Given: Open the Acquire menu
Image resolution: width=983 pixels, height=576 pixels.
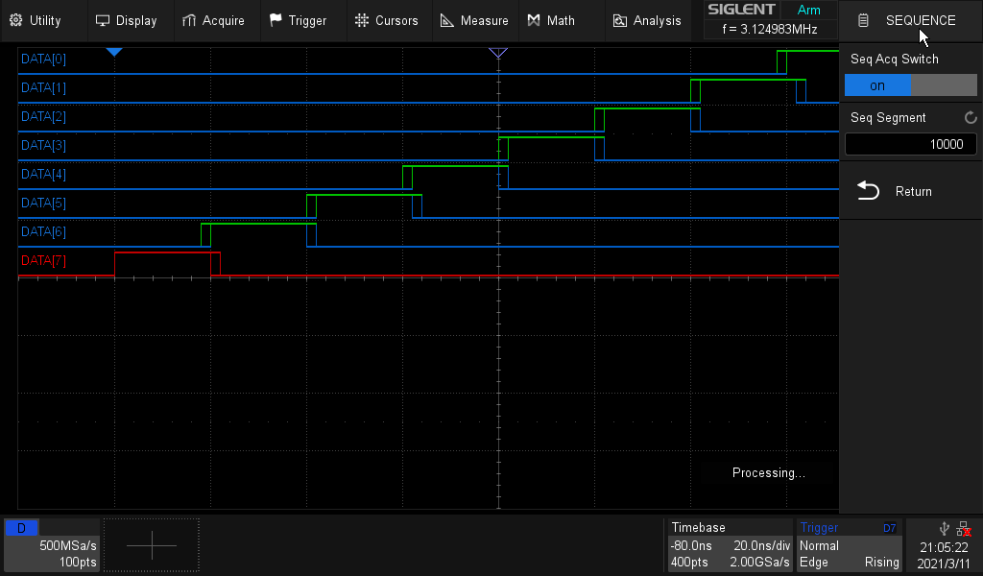Looking at the screenshot, I should [213, 21].
